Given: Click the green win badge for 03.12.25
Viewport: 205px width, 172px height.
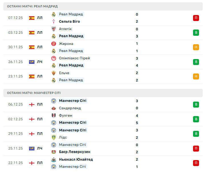Looking at the screenshot, I should pyautogui.click(x=196, y=33).
